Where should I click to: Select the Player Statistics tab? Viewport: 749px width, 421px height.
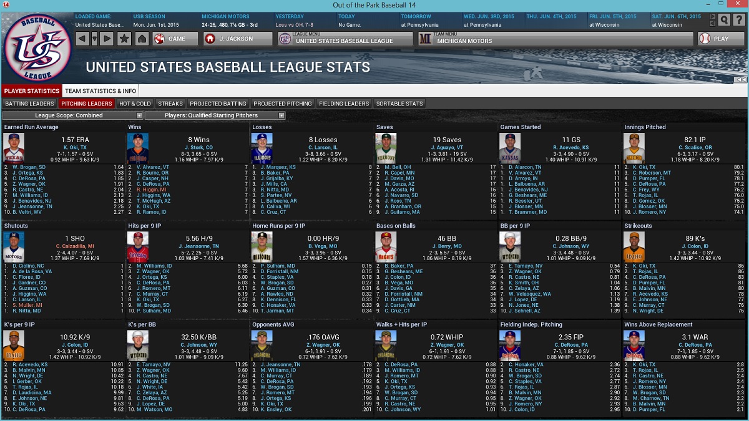click(x=31, y=91)
